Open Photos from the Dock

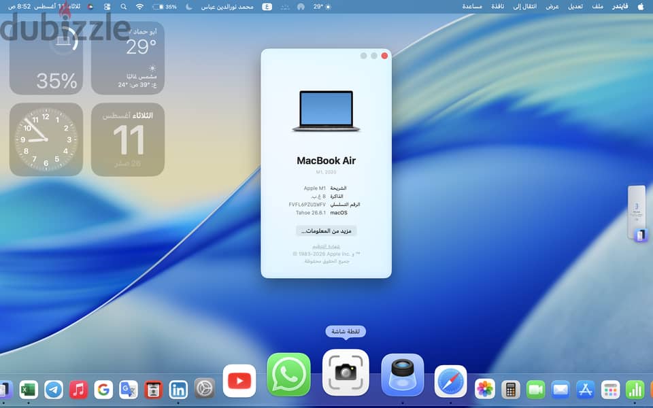(485, 390)
